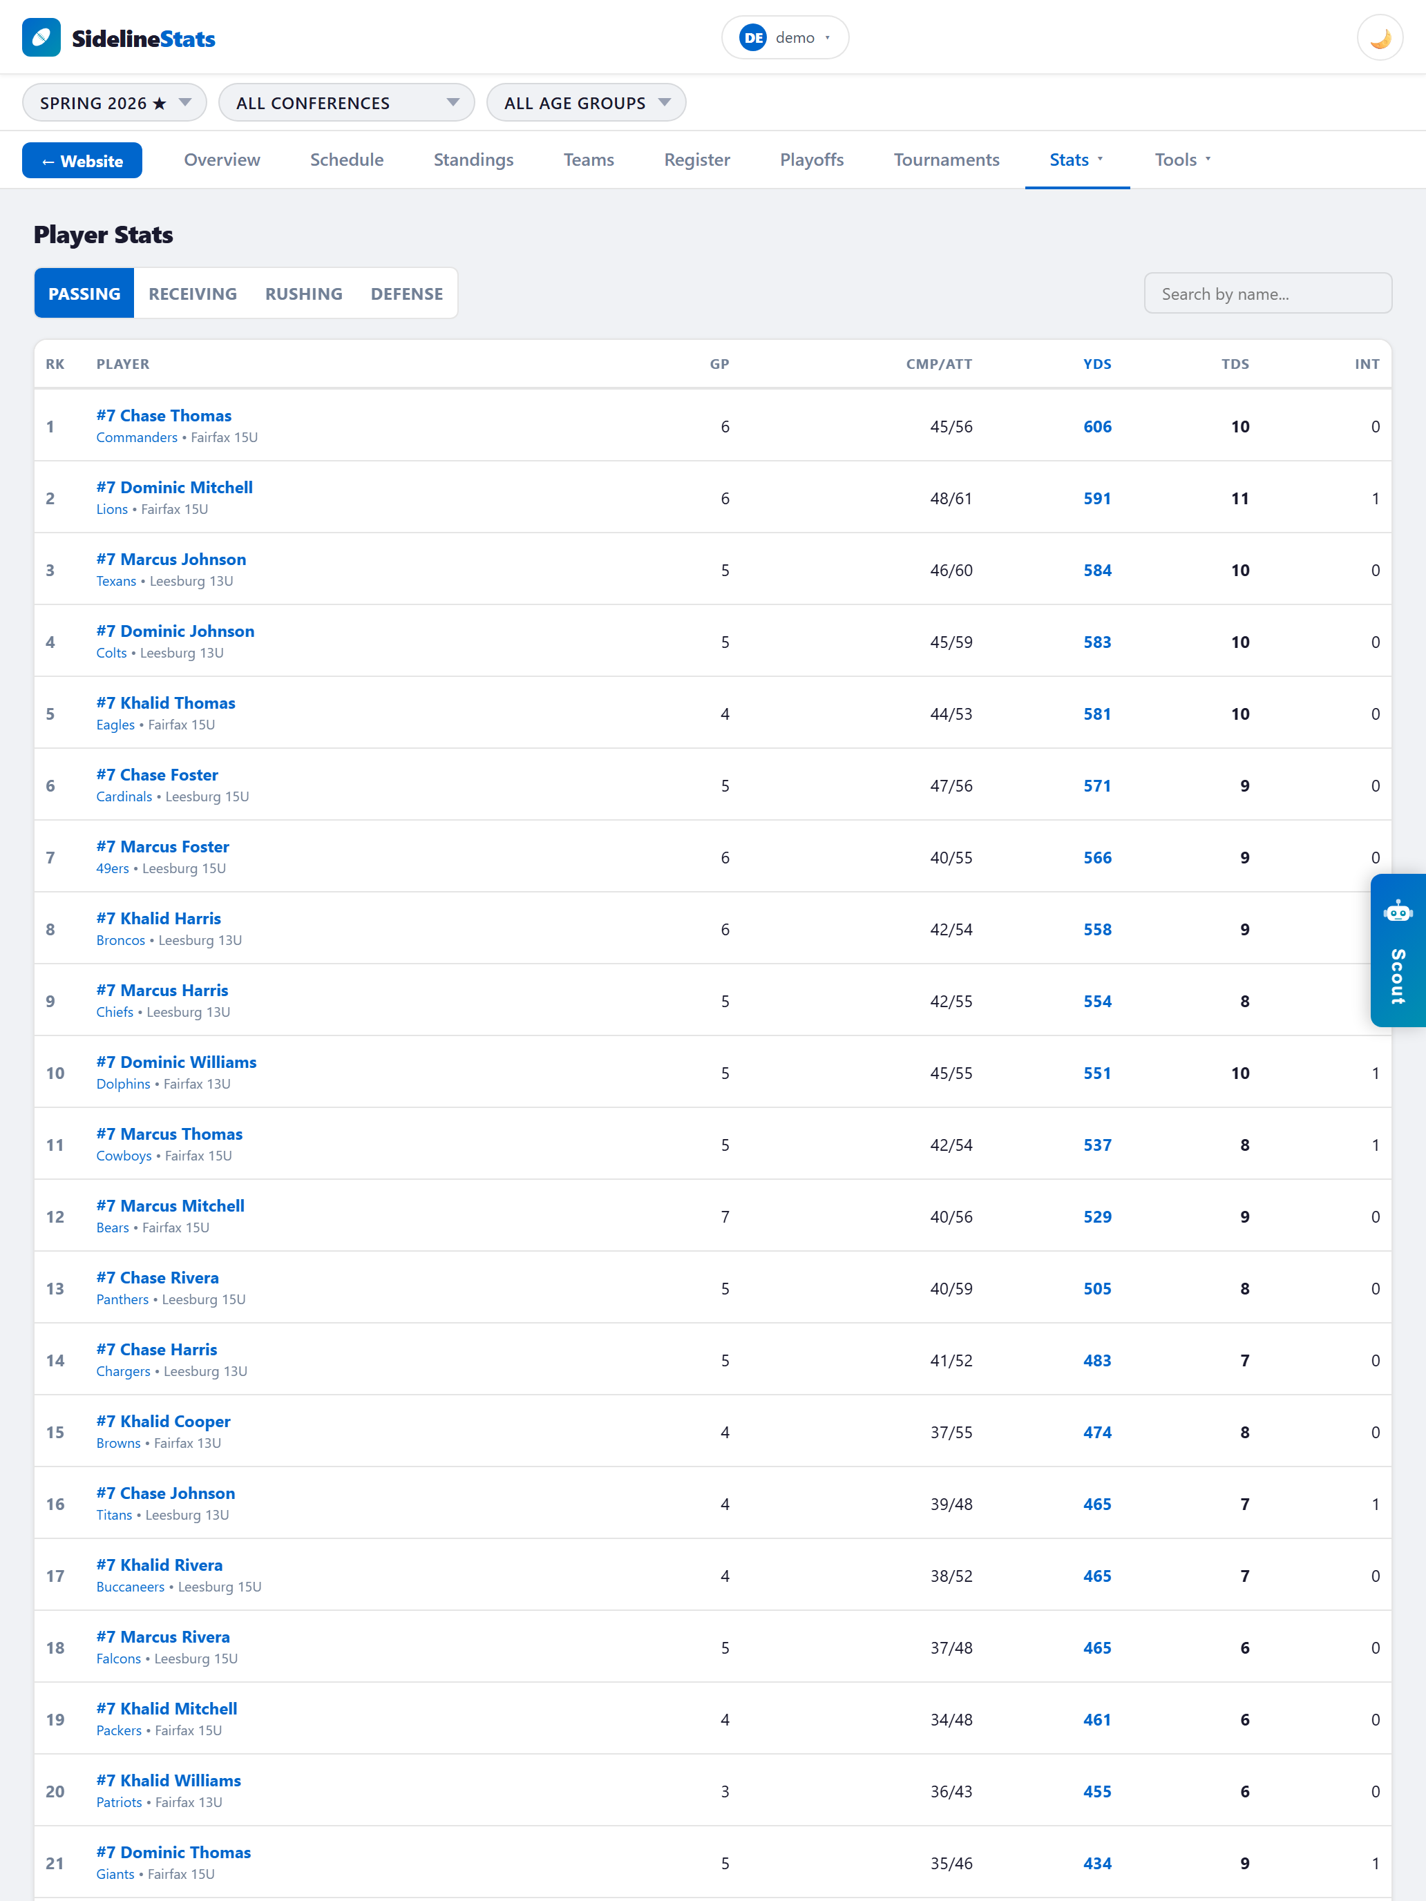This screenshot has width=1426, height=1901.
Task: Open the Tools menu dropdown
Action: 1183,160
